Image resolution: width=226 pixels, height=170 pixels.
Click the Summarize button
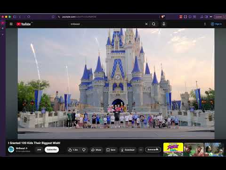pyautogui.click(x=153, y=150)
